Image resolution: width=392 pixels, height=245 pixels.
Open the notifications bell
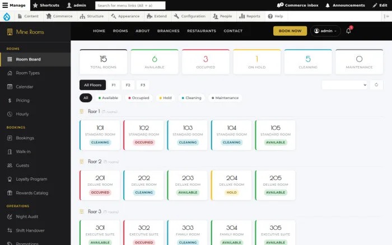[x=348, y=31]
